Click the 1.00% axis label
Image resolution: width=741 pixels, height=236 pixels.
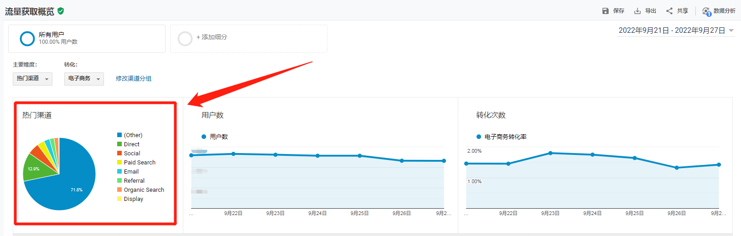click(x=474, y=181)
